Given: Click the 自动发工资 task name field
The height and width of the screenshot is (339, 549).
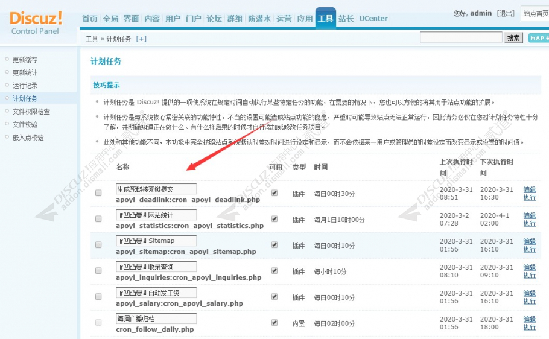Looking at the screenshot, I should pyautogui.click(x=156, y=293).
